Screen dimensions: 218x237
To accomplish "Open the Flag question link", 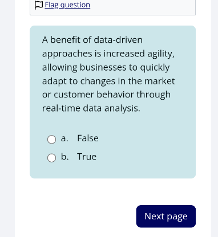I will [x=67, y=5].
